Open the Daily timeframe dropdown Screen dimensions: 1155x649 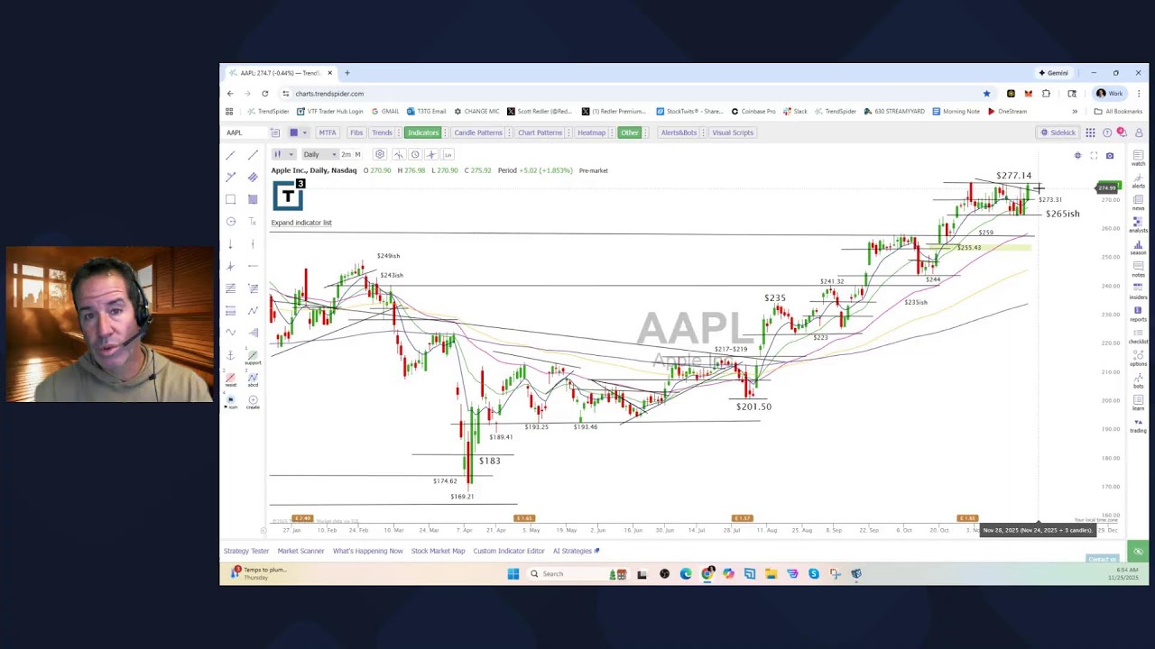(319, 154)
